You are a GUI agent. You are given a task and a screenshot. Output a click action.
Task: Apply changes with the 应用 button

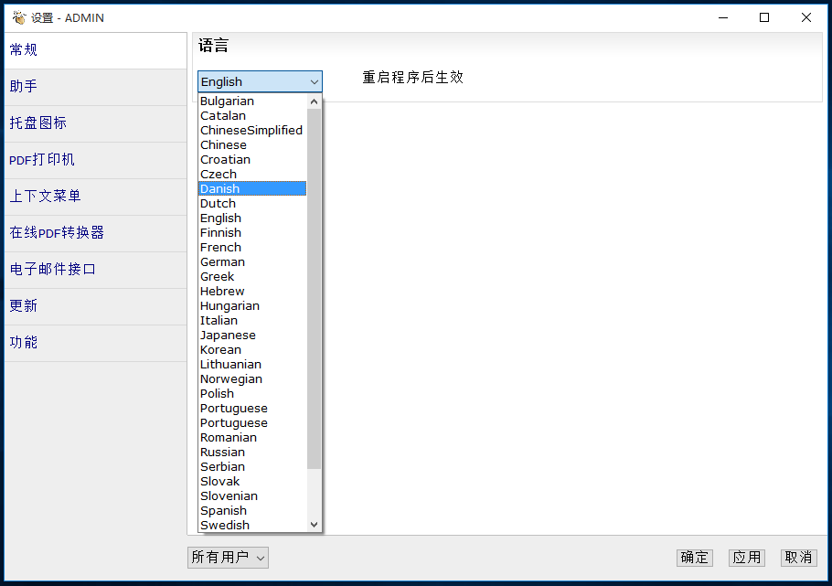point(746,557)
